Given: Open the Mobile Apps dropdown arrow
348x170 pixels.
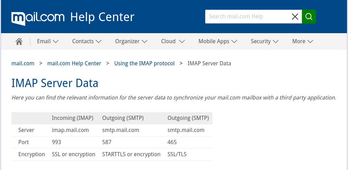Looking at the screenshot, I should tap(234, 41).
